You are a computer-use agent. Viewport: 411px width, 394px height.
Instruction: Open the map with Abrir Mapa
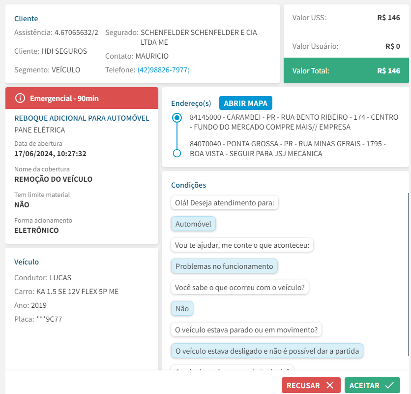[245, 103]
